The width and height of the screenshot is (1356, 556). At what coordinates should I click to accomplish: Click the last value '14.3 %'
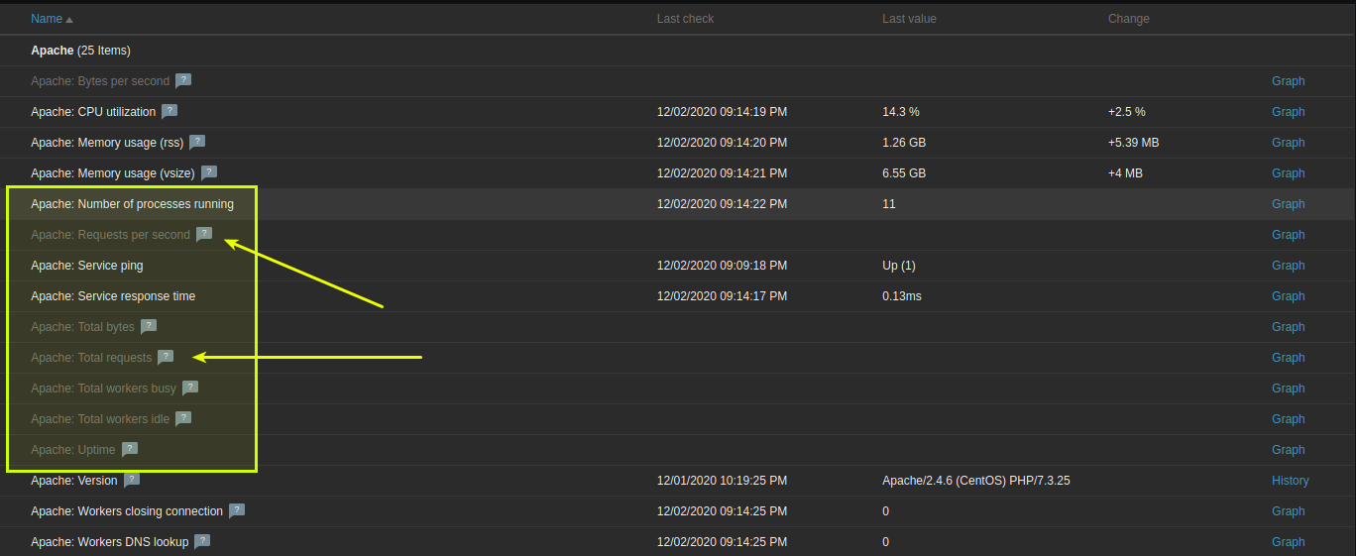(901, 112)
